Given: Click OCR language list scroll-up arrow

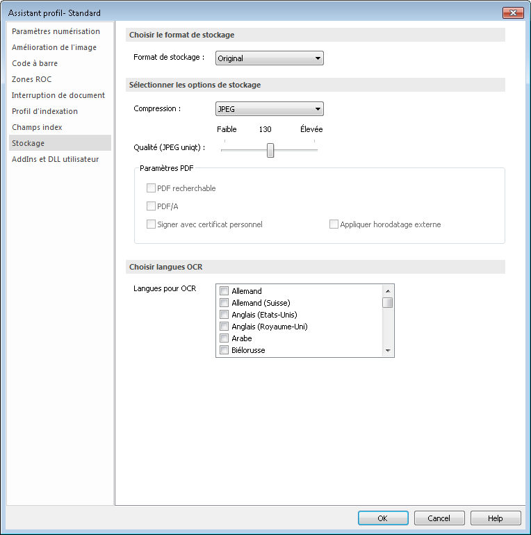Looking at the screenshot, I should click(x=388, y=291).
